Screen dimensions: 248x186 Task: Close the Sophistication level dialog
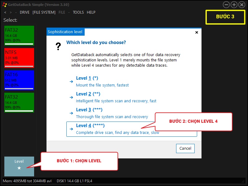click(197, 32)
